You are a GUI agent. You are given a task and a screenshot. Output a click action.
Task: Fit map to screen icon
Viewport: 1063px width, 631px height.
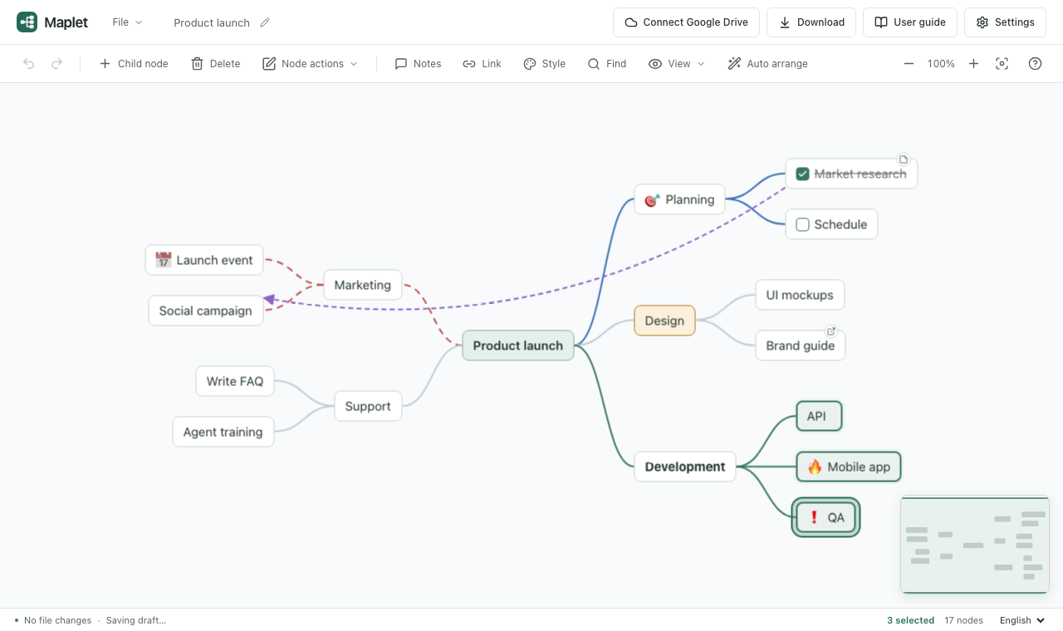pos(1002,64)
